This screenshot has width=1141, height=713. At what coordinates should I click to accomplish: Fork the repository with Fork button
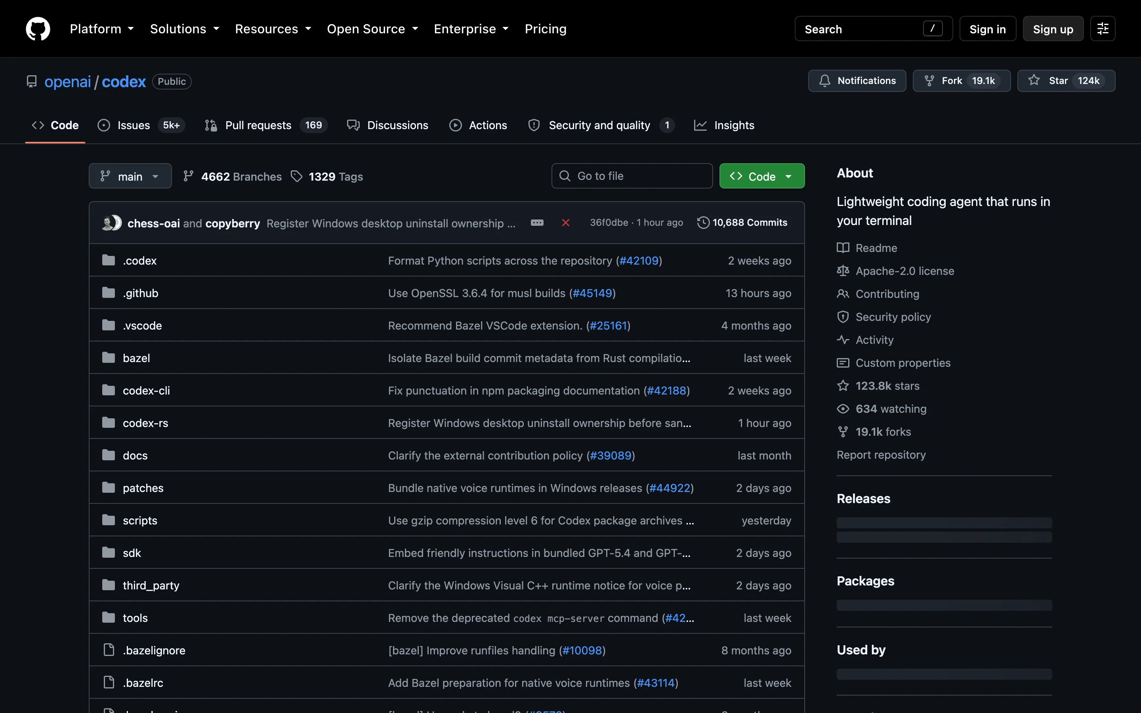(962, 81)
